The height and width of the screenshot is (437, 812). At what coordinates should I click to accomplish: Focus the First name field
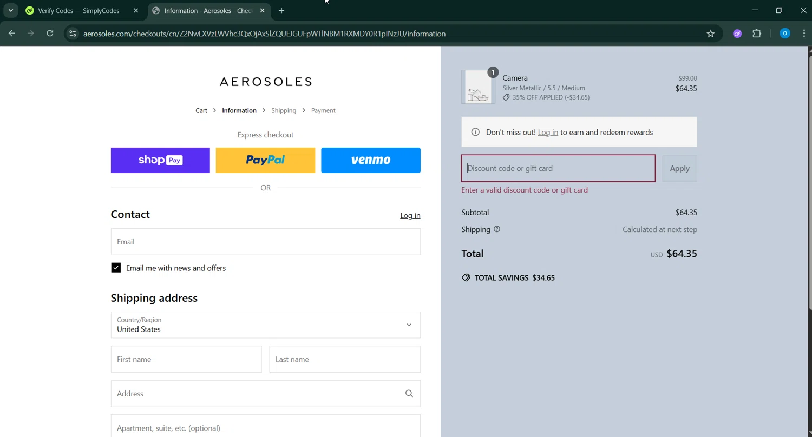tap(186, 359)
